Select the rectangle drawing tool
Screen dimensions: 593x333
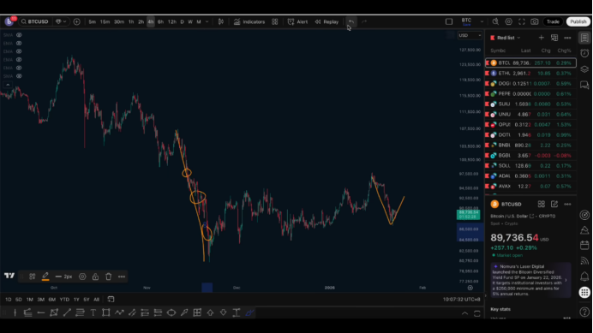[106, 312]
